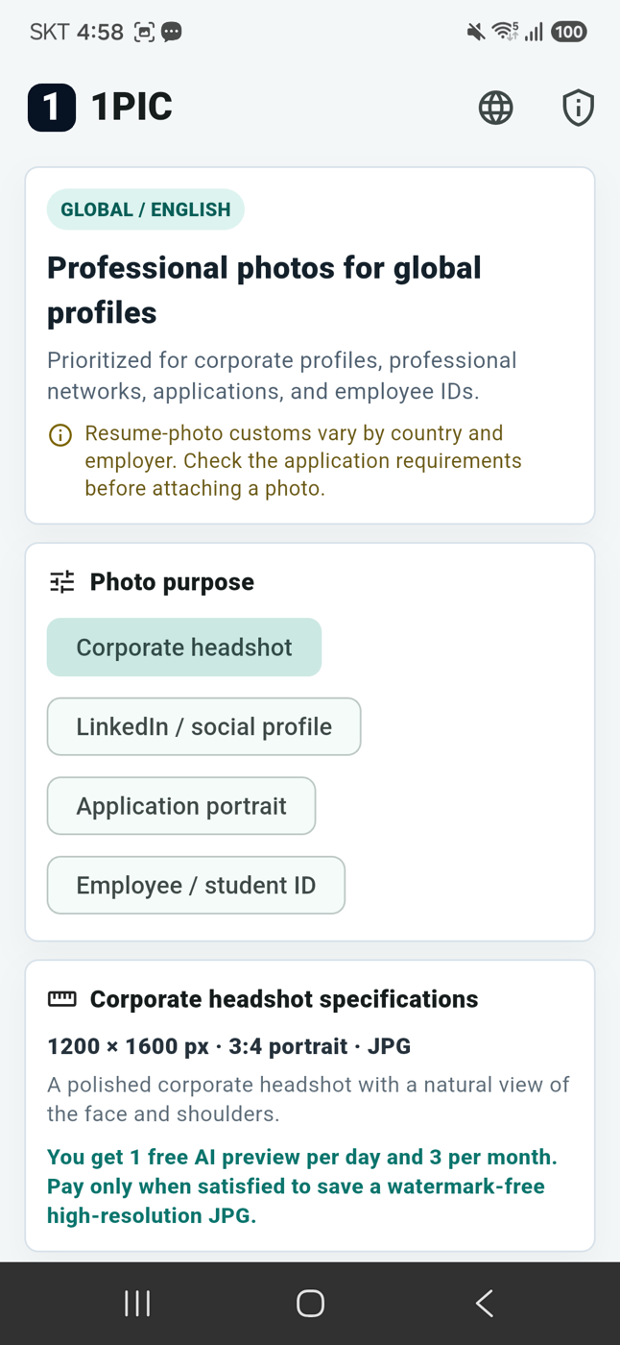Tap the GLOBAL / ENGLISH region badge
Screen dimensions: 620x1345
tap(146, 209)
